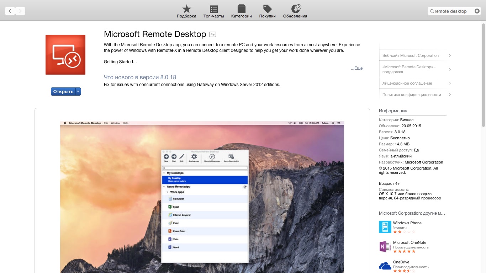Click the Версия: 8.0.18 info row
486x273 pixels.
[x=392, y=132]
